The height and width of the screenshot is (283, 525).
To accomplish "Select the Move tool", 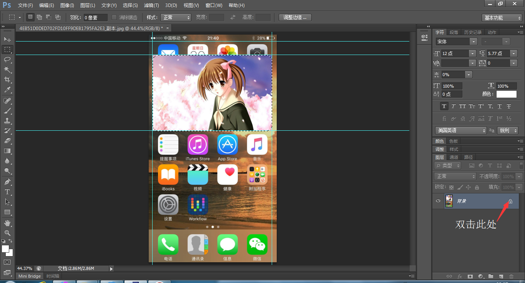I will [7, 39].
